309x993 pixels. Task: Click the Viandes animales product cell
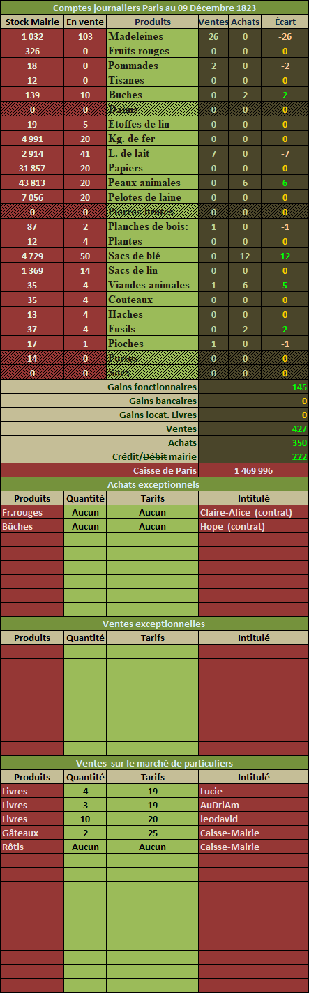pyautogui.click(x=152, y=285)
